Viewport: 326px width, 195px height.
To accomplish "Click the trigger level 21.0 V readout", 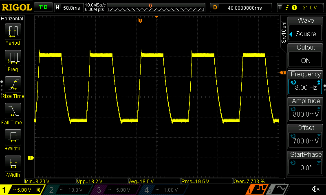I will [x=310, y=8].
